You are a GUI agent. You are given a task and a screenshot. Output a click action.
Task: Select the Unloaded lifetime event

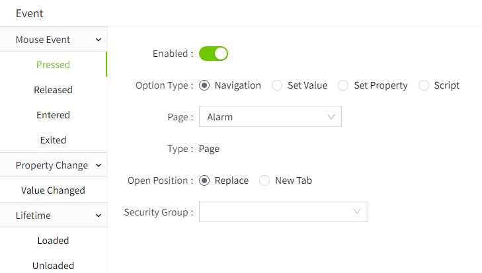(x=53, y=265)
